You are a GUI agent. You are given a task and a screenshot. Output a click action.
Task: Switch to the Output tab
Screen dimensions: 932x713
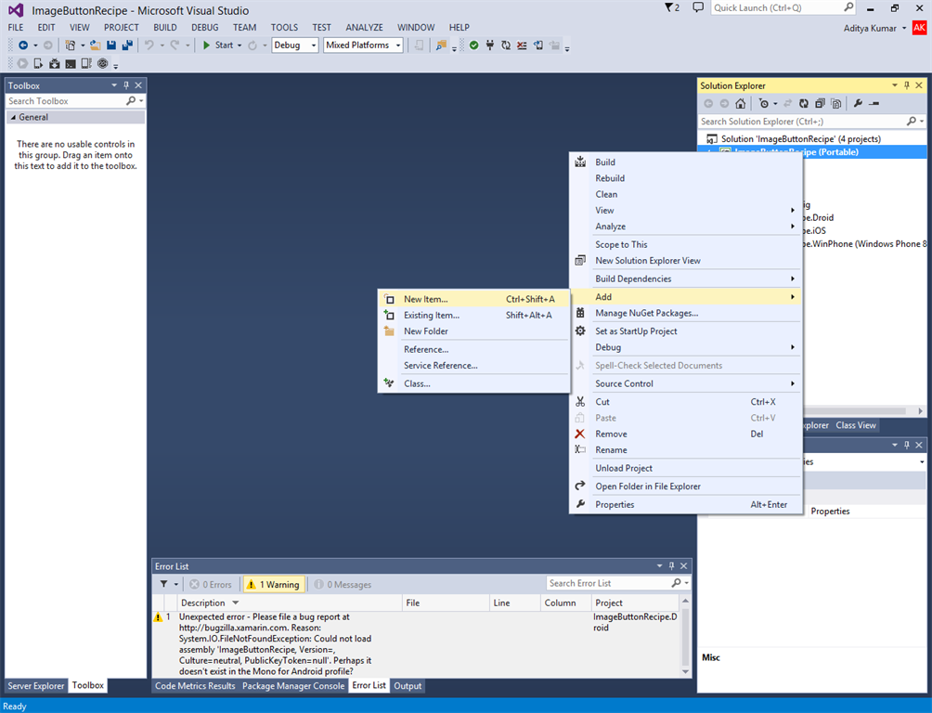408,686
